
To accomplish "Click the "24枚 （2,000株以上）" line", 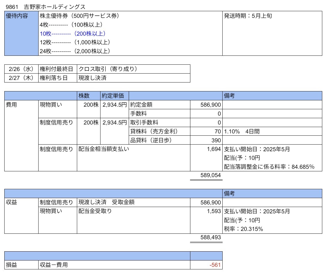I will tap(75, 51).
